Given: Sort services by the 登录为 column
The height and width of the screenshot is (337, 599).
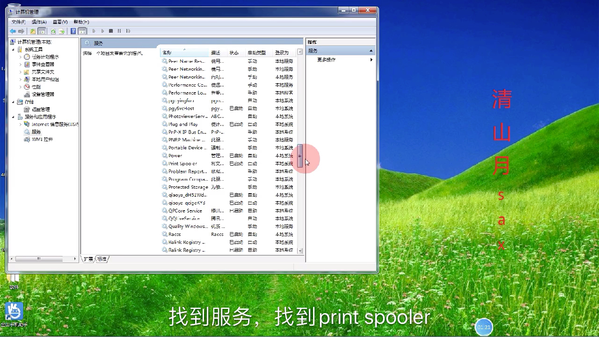Looking at the screenshot, I should 285,52.
